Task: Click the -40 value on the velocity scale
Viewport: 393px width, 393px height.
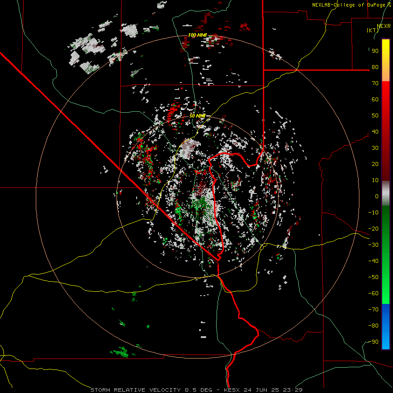Action: (x=373, y=261)
